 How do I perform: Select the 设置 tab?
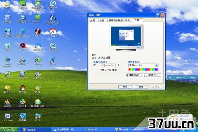pyautogui.click(x=138, y=20)
